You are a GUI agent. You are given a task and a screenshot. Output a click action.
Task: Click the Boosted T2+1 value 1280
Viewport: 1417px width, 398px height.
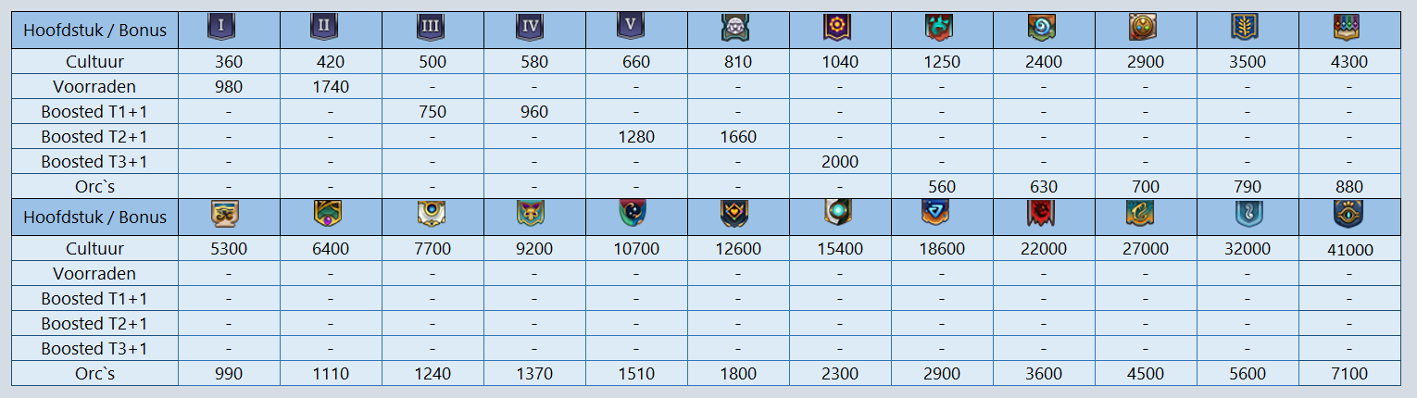coord(636,137)
